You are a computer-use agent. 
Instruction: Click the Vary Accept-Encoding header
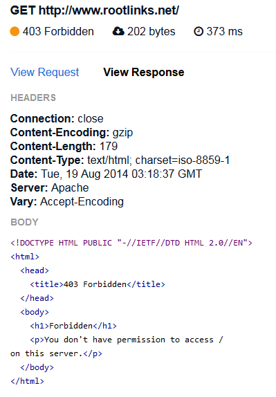coord(67,202)
